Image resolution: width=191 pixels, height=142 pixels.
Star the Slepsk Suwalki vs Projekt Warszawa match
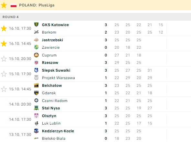4,74
